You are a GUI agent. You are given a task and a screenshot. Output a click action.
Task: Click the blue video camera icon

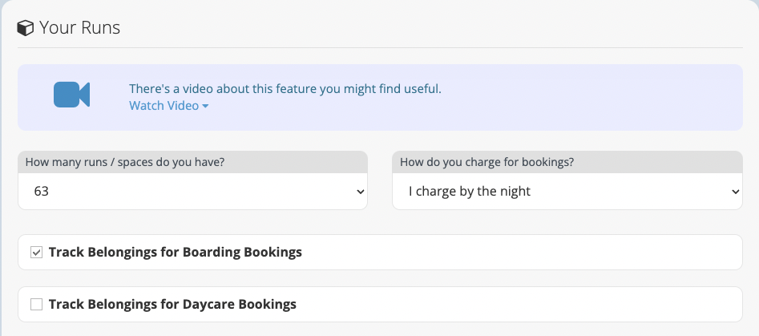71,95
